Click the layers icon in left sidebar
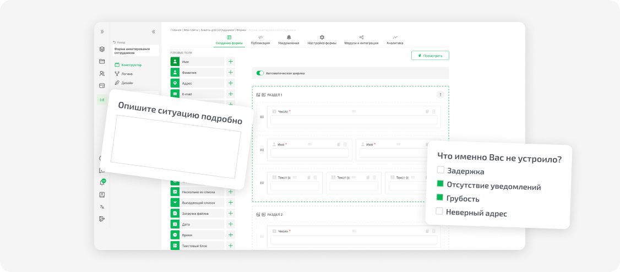This screenshot has width=620, height=272. tap(102, 50)
